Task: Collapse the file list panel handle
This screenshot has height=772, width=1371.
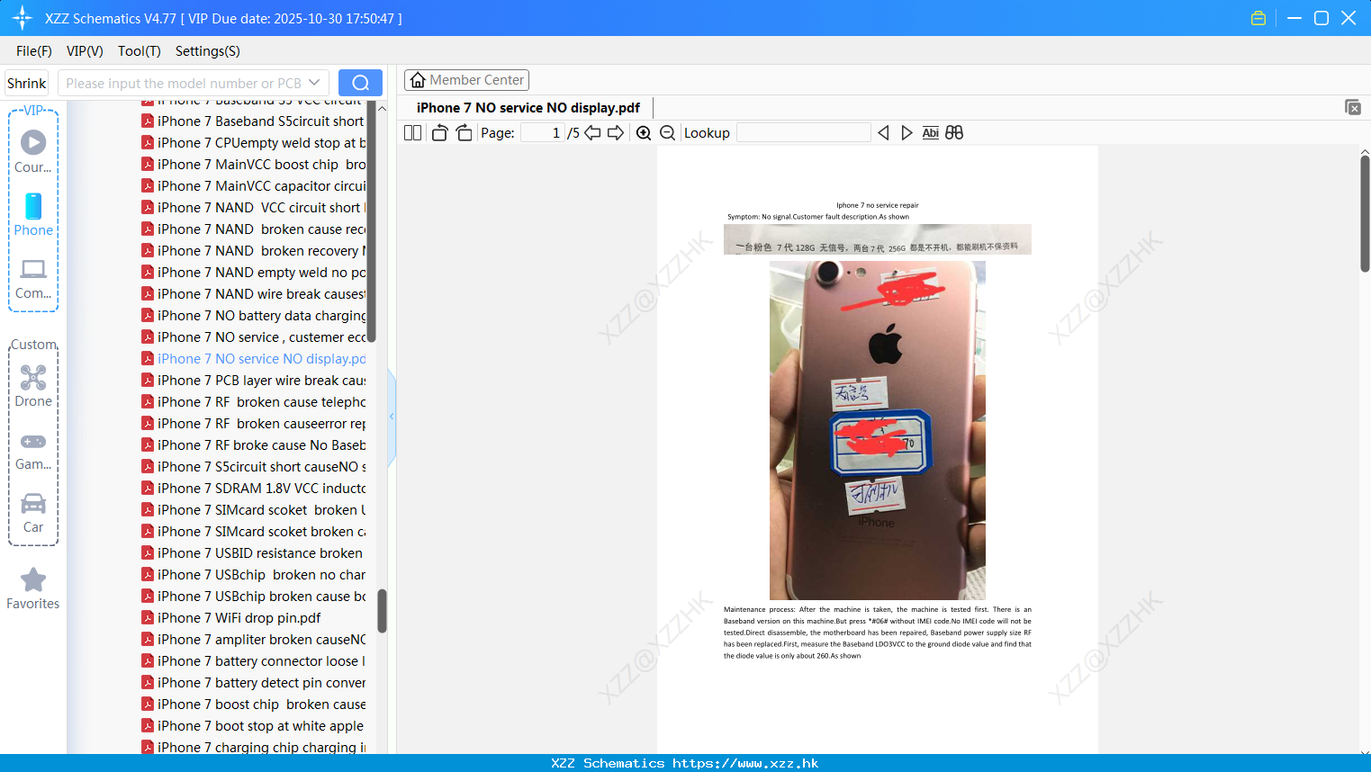Action: tap(392, 417)
